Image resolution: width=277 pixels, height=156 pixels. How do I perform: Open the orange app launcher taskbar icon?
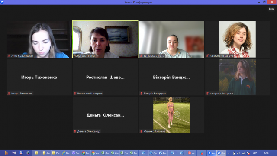coord(6,153)
